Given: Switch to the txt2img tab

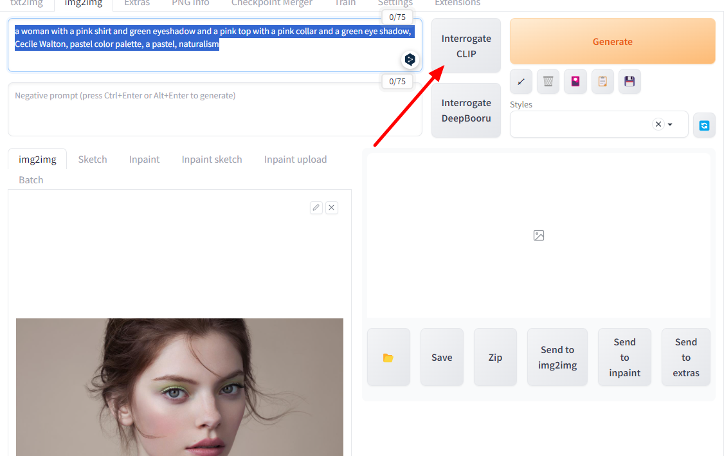Looking at the screenshot, I should (27, 3).
